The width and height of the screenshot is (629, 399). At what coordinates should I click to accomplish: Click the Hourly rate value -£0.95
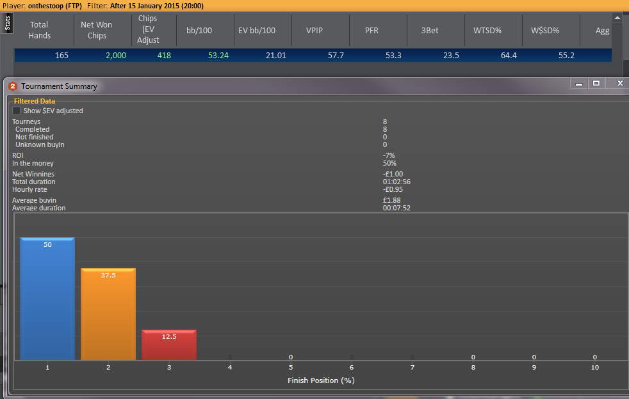coord(393,189)
